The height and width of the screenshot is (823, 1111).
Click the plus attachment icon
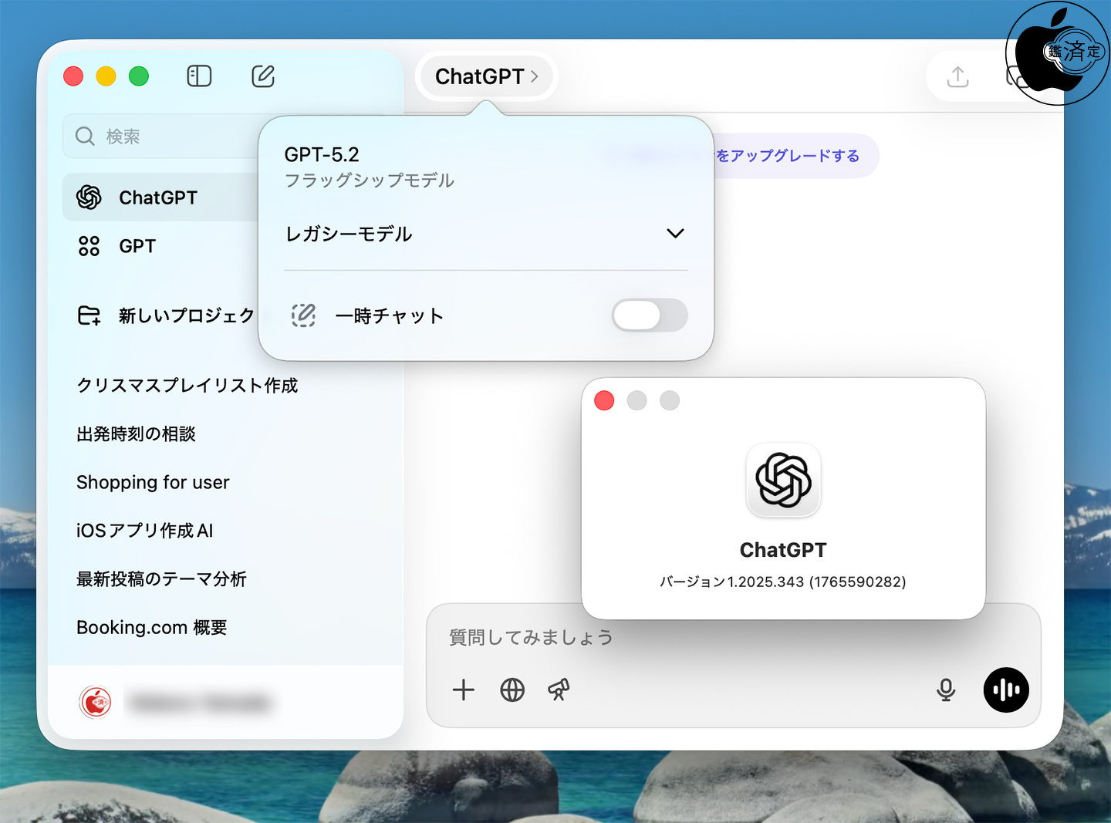pos(464,690)
